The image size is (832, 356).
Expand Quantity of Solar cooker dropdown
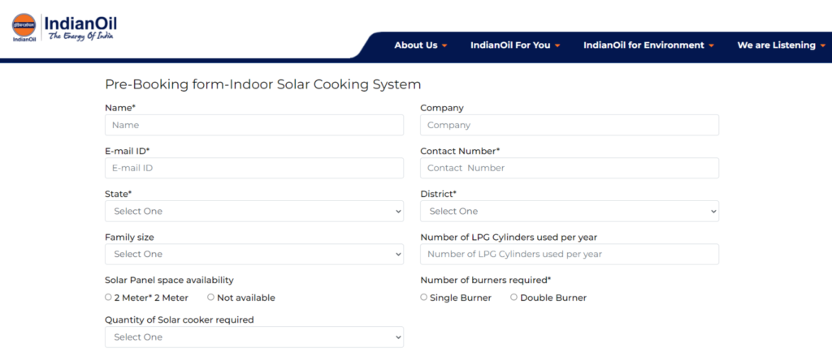coord(253,337)
